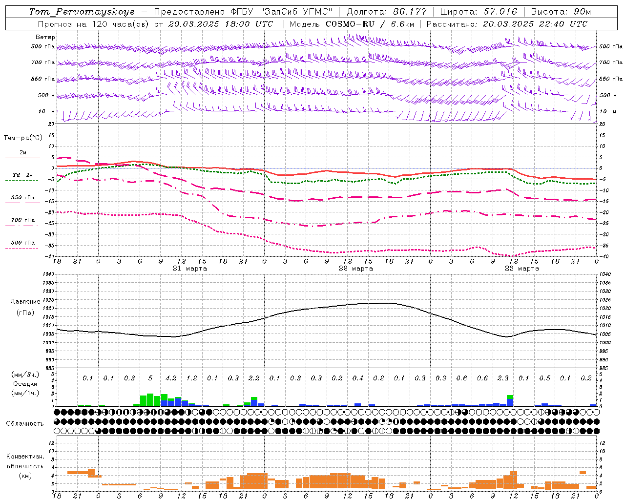The height and width of the screenshot is (500, 625).
Task: Click the "Конвективн." convective cloud label
Action: (25, 457)
